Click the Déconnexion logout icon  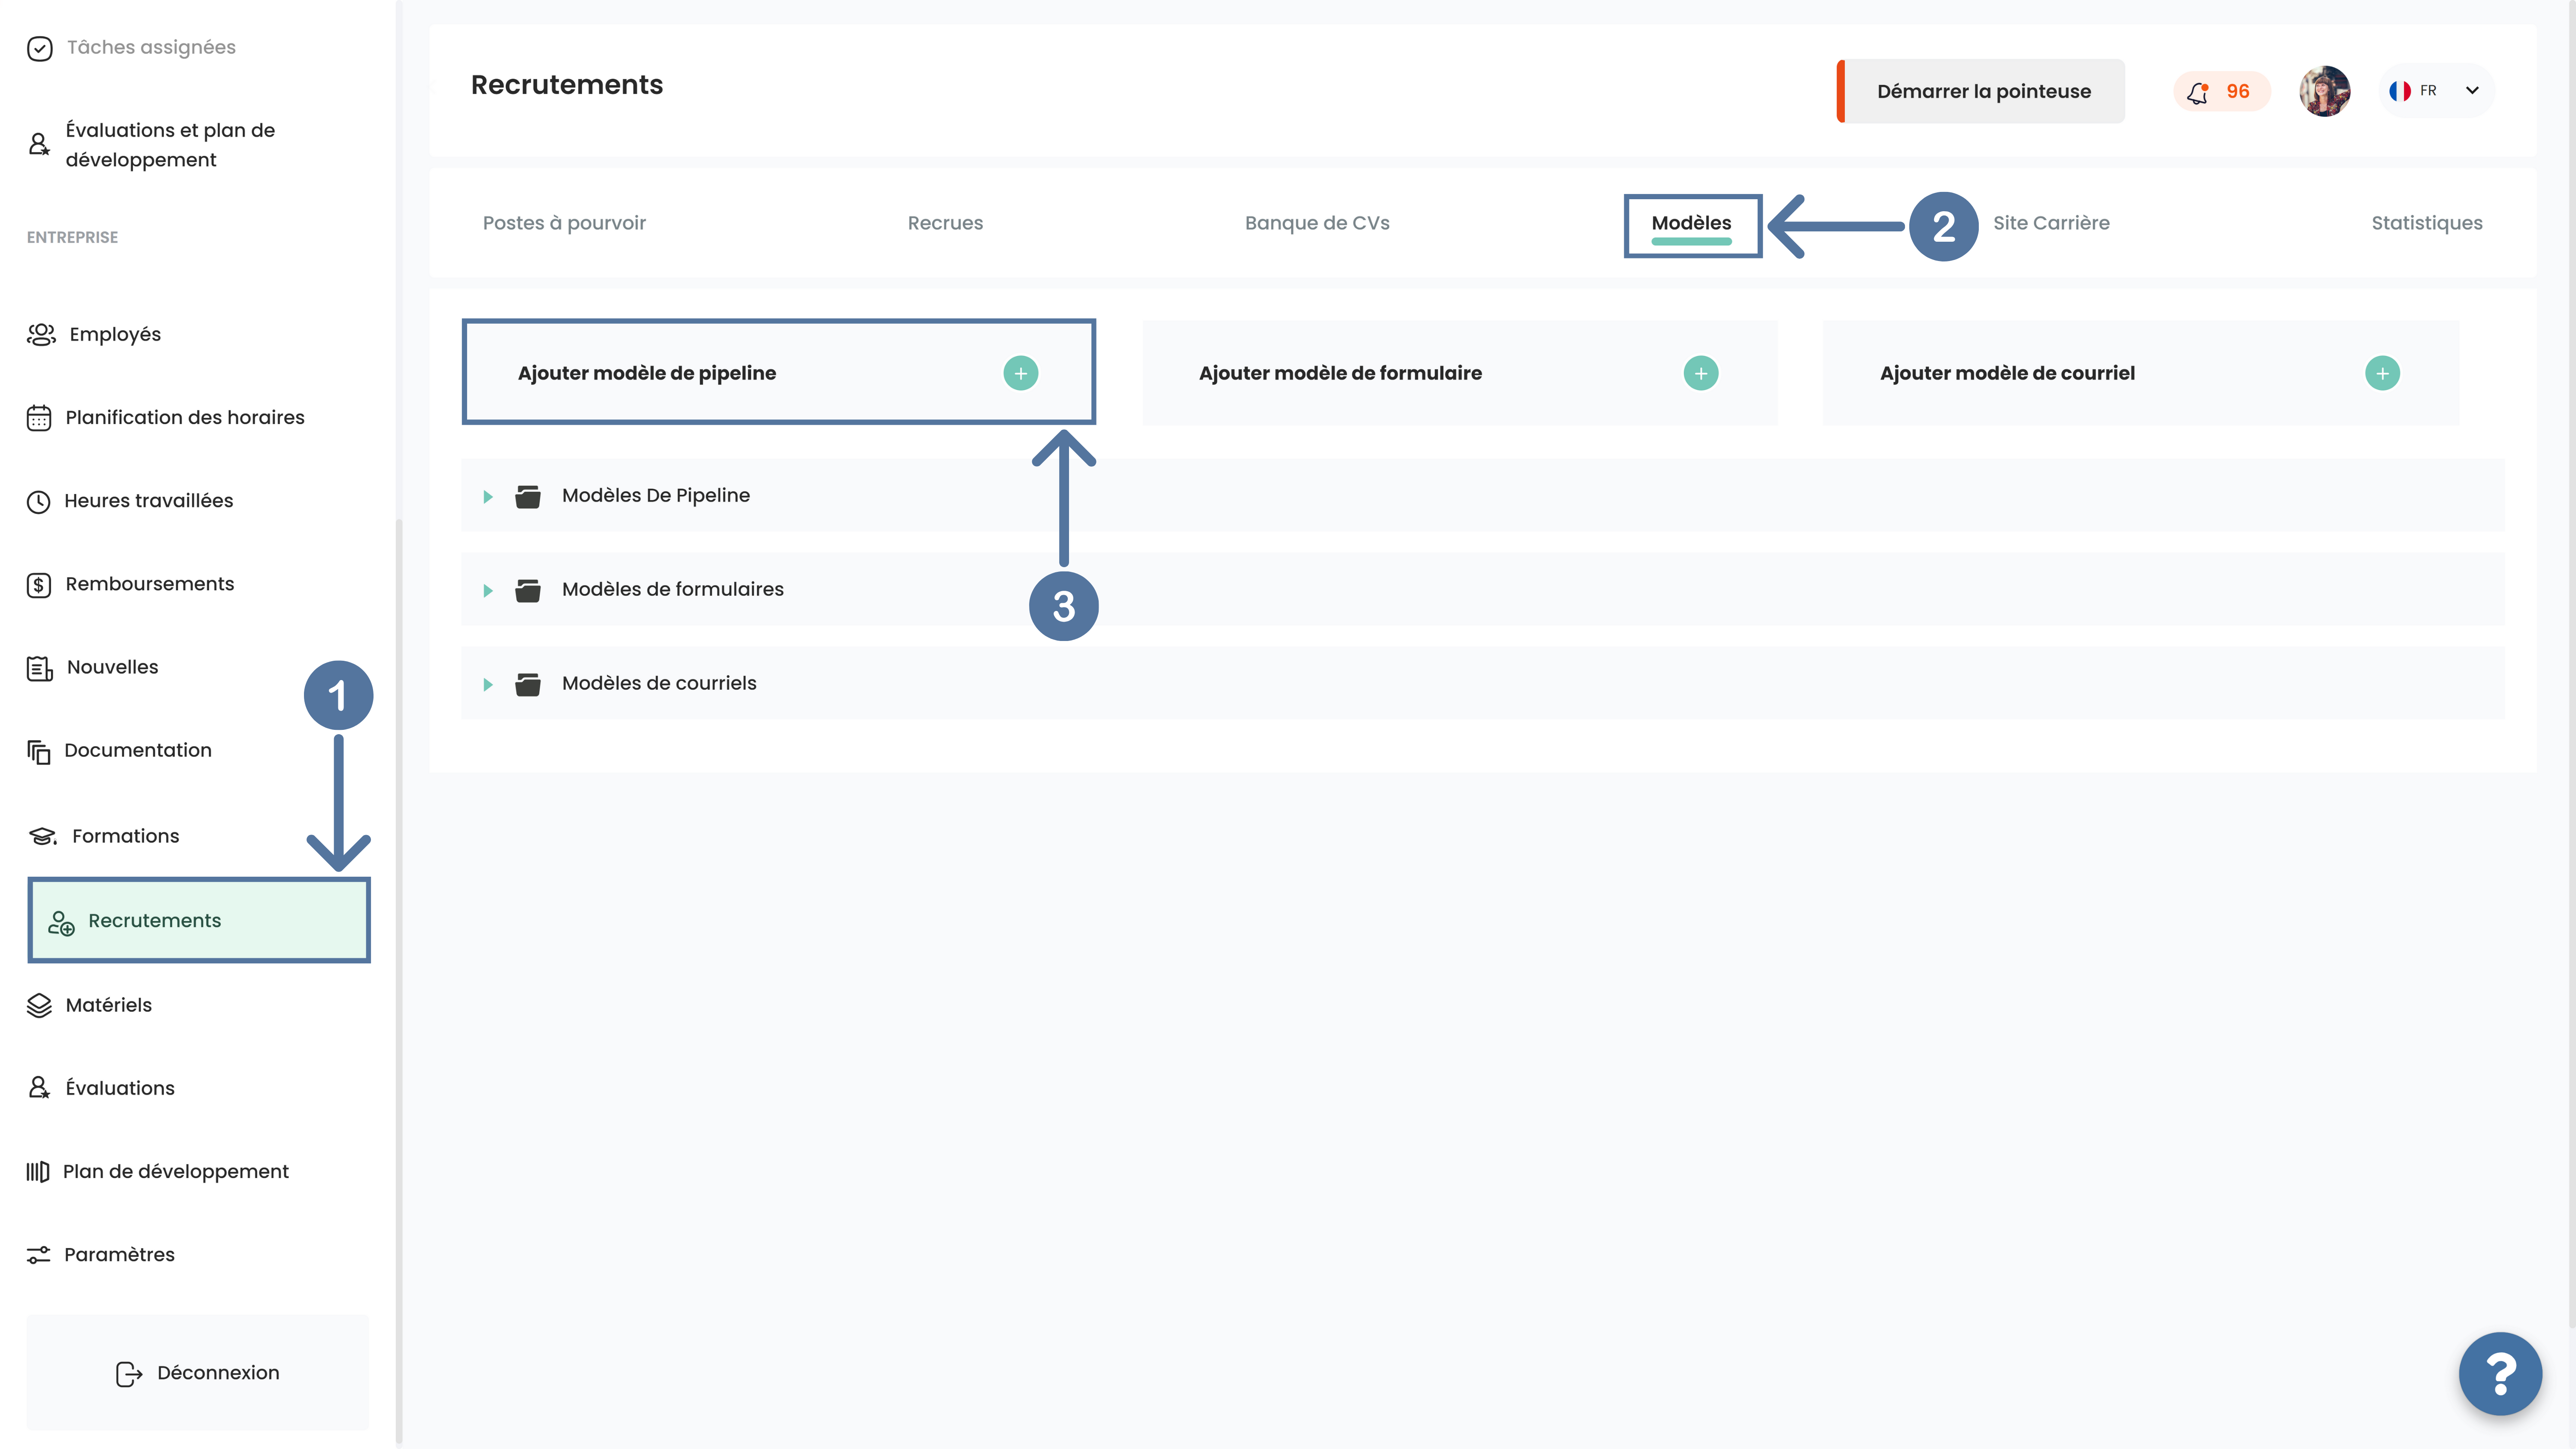pos(129,1374)
